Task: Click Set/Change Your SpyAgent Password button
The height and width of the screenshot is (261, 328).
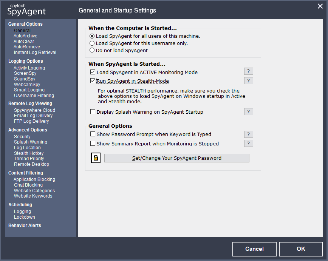Action: [x=177, y=158]
